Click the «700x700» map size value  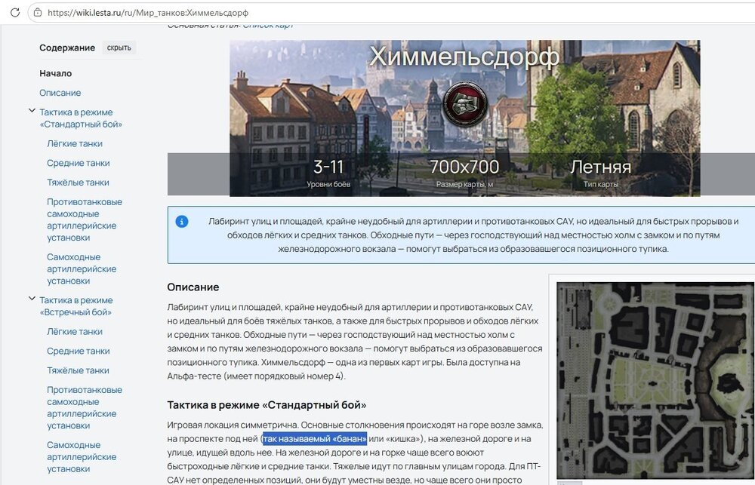tap(464, 167)
